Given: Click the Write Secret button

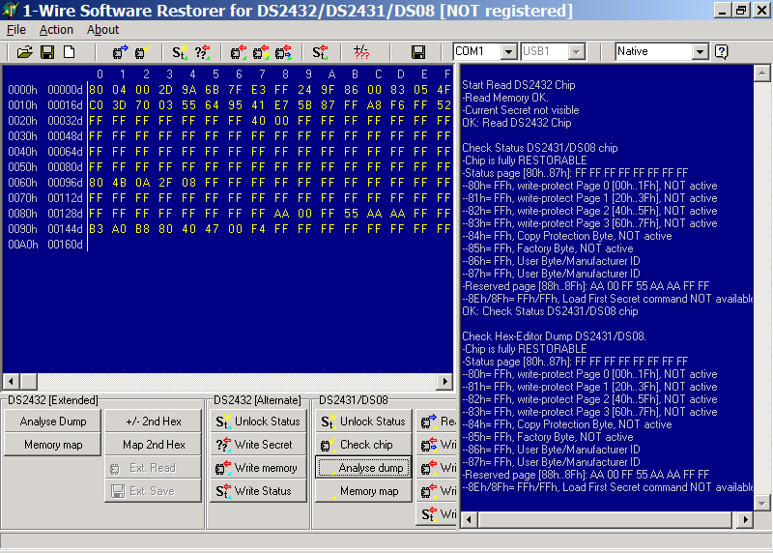Looking at the screenshot, I should click(x=258, y=445).
